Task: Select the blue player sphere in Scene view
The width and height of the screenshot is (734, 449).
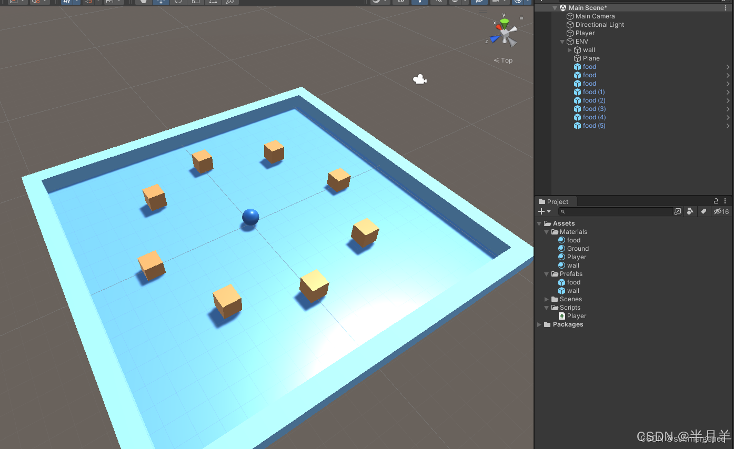Action: click(x=250, y=217)
